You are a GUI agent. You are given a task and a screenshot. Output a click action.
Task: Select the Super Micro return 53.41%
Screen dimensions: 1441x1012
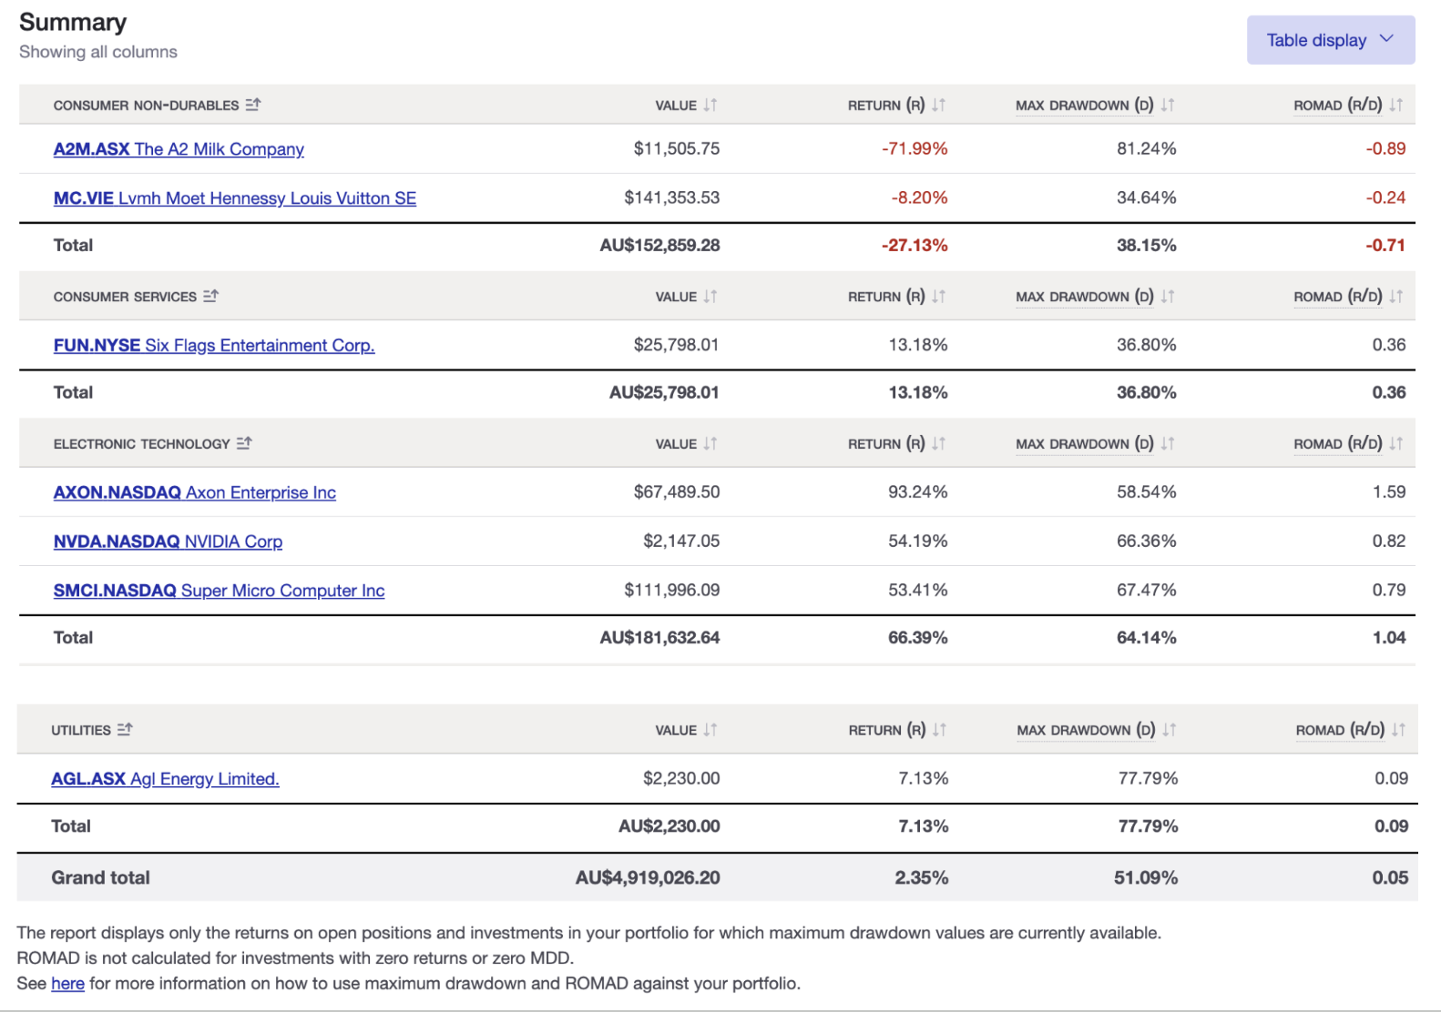tap(918, 591)
